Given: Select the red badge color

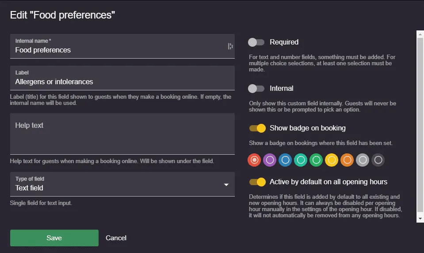Looking at the screenshot, I should coord(254,160).
